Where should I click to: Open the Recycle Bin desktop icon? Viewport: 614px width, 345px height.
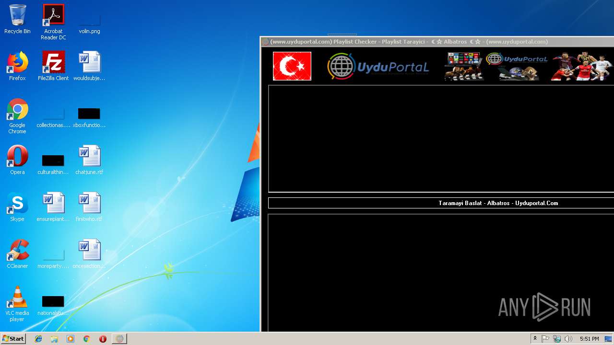click(x=17, y=19)
